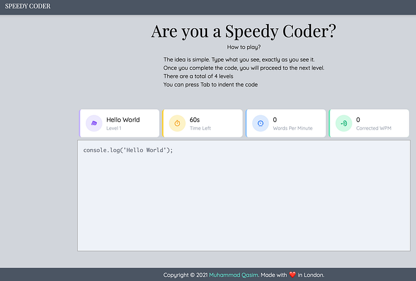Click the Words Per Minute label
The height and width of the screenshot is (281, 416).
pos(293,128)
